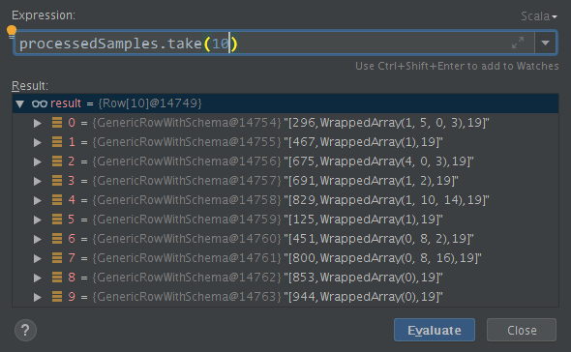Expand row 2 GenericRowWithSchema@14756
571x352 pixels.
(x=37, y=161)
